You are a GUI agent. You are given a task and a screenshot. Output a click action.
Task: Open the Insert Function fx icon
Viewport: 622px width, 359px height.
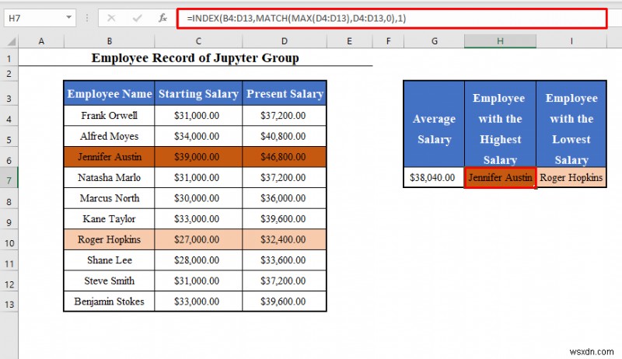162,18
